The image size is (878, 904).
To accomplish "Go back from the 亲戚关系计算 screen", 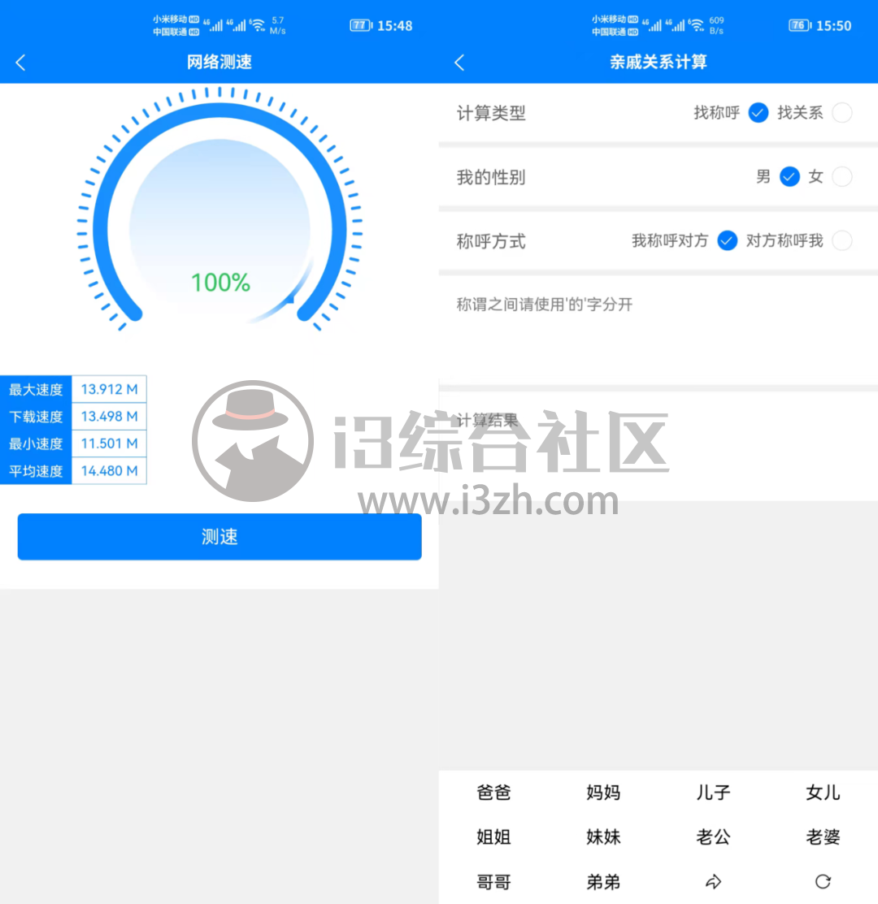I will (x=459, y=63).
